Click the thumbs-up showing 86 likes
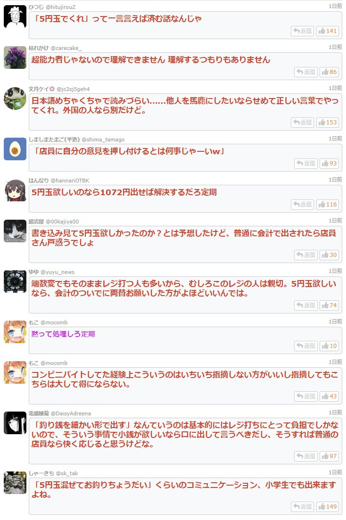Image resolution: width=346 pixels, height=520 pixels. coord(329,72)
